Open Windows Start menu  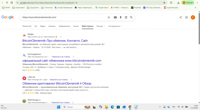59,107
